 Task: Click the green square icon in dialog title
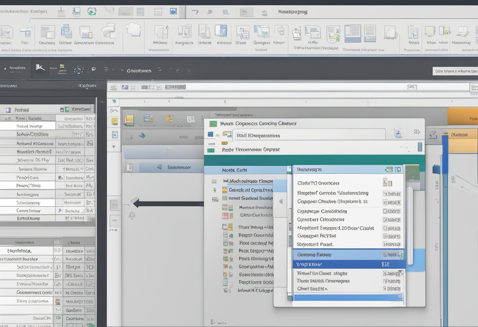(213, 123)
